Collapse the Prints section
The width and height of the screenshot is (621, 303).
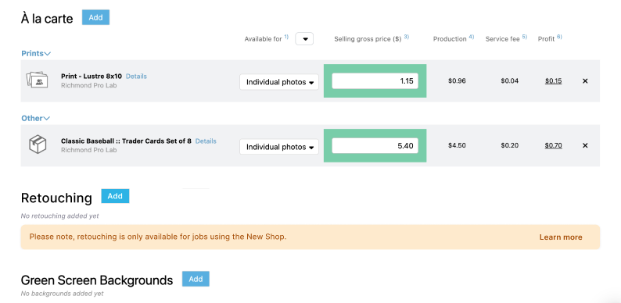36,53
